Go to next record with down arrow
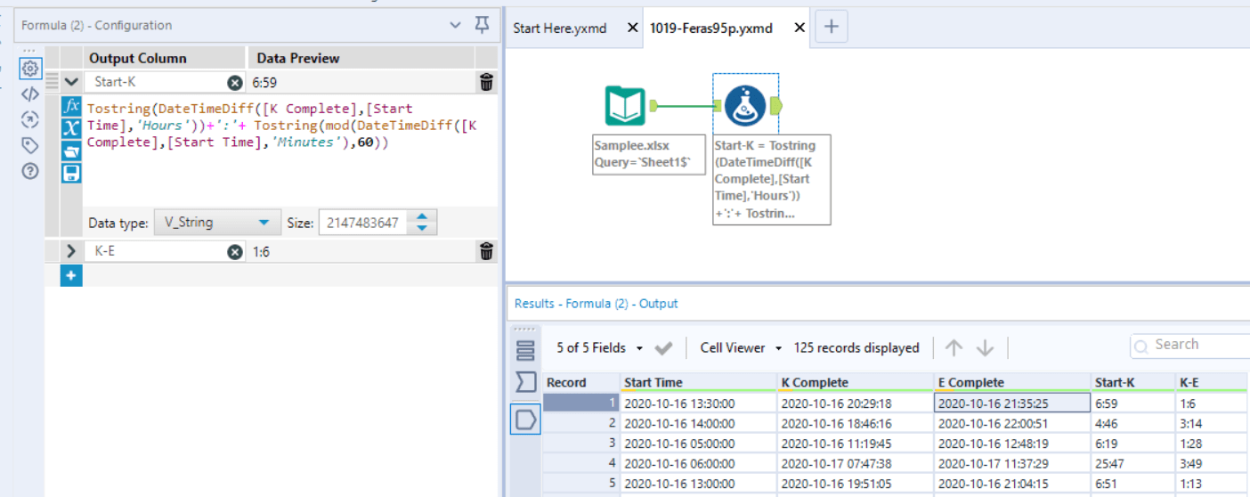 tap(985, 347)
